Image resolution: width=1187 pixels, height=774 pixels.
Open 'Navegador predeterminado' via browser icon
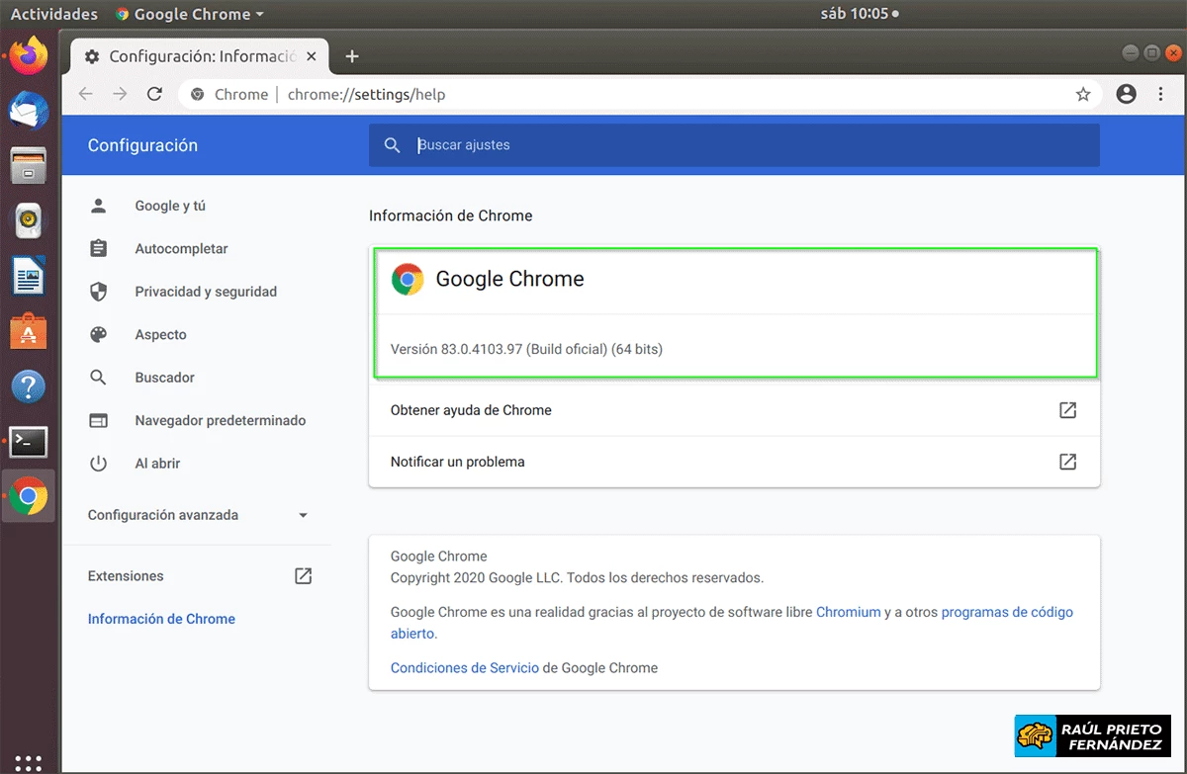(x=99, y=420)
